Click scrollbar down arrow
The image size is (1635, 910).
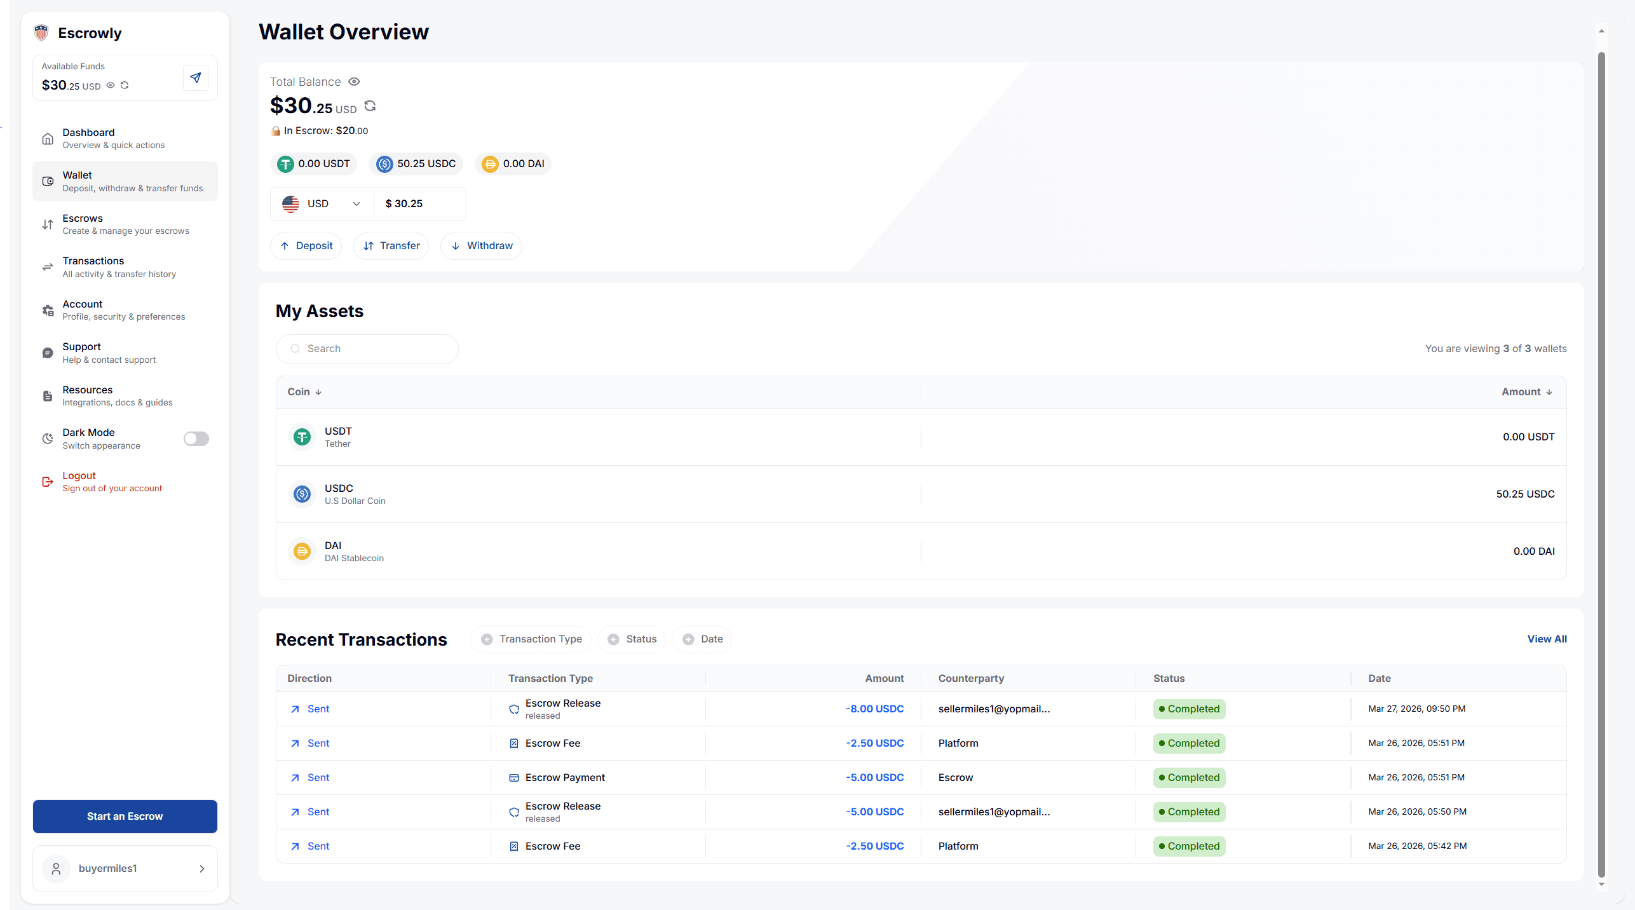[x=1601, y=884]
